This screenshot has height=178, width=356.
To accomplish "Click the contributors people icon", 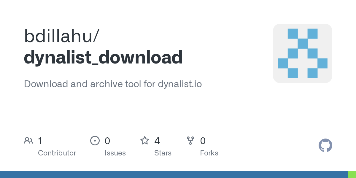I will (x=28, y=141).
